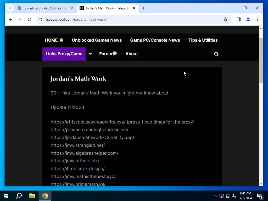Open File Explorer from the taskbar

tap(32, 196)
